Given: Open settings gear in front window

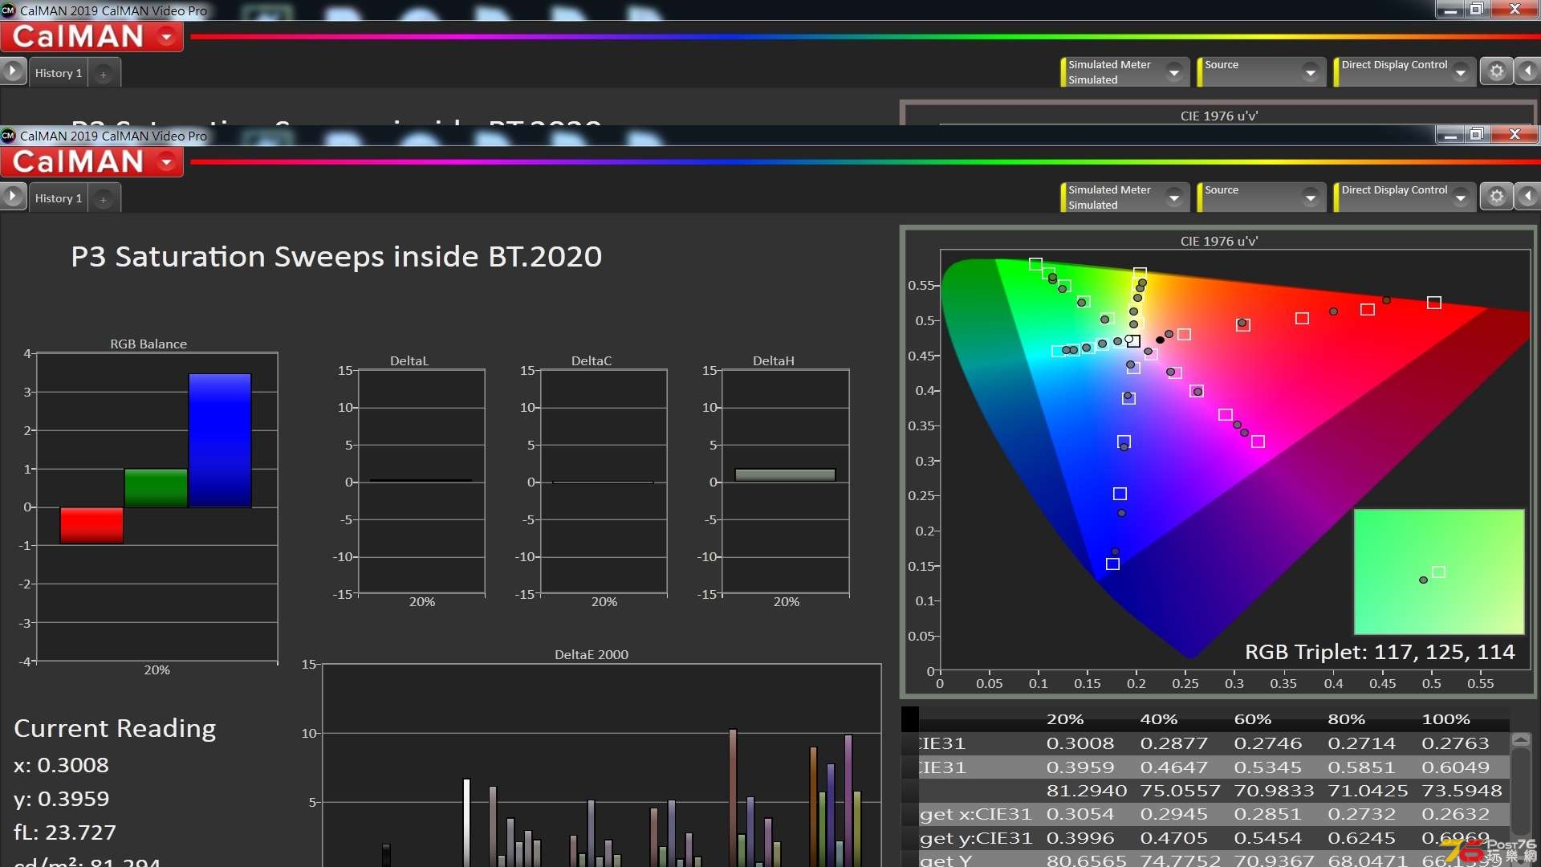Looking at the screenshot, I should pyautogui.click(x=1496, y=197).
